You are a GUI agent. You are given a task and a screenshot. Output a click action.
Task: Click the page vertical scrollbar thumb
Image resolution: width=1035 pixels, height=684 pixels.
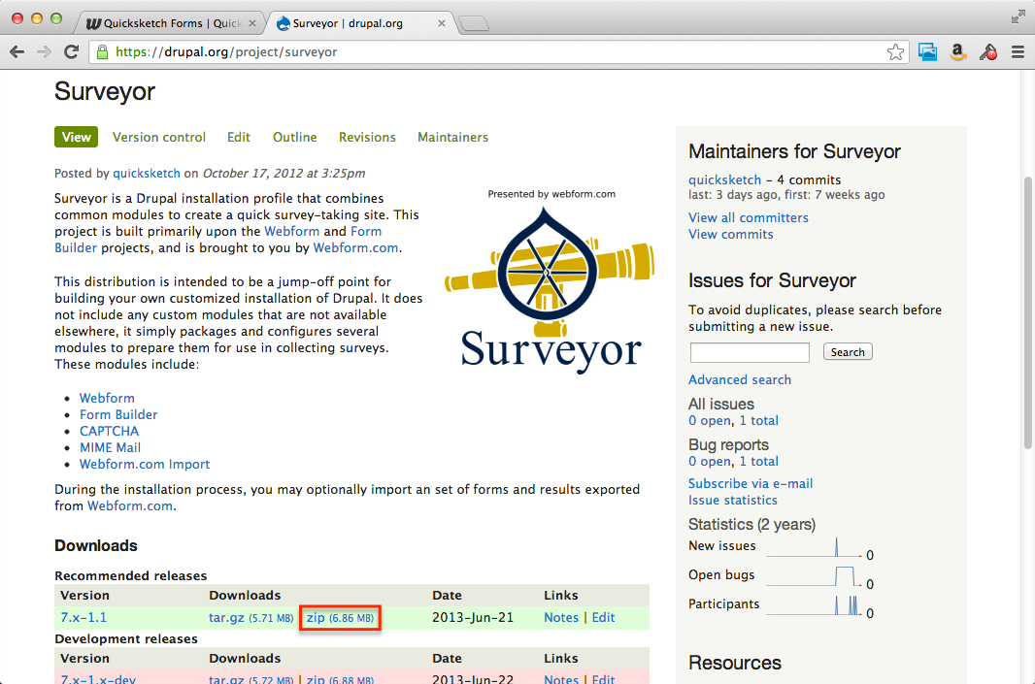[x=1028, y=312]
